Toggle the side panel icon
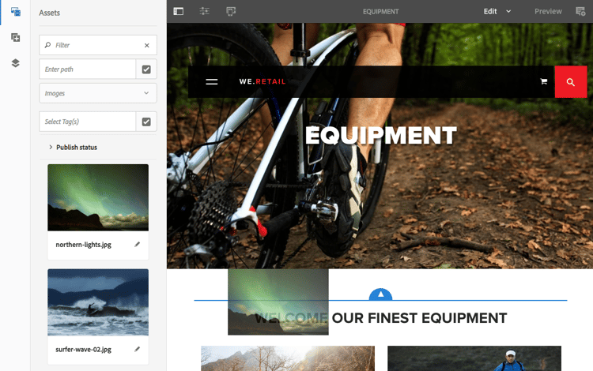This screenshot has width=593, height=371. click(179, 11)
